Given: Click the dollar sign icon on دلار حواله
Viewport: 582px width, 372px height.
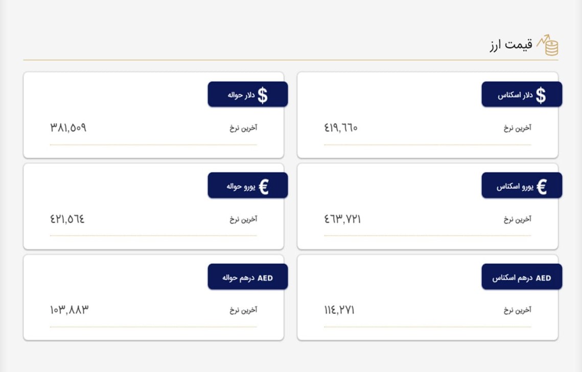Looking at the screenshot, I should click(263, 95).
